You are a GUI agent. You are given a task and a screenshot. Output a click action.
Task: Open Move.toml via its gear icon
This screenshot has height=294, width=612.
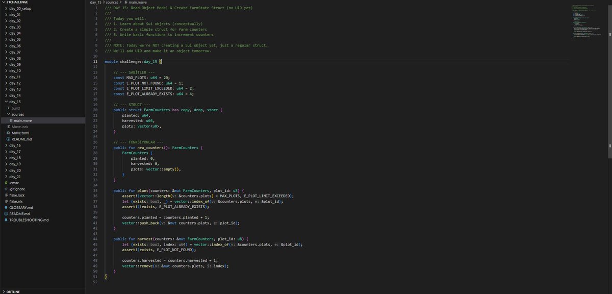pyautogui.click(x=8, y=133)
